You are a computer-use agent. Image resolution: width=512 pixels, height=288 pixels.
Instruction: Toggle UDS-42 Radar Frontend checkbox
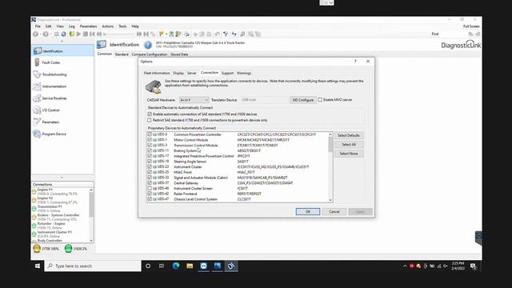(150, 194)
